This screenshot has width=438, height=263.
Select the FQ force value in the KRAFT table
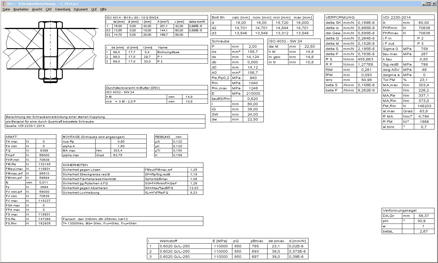[x=44, y=151]
